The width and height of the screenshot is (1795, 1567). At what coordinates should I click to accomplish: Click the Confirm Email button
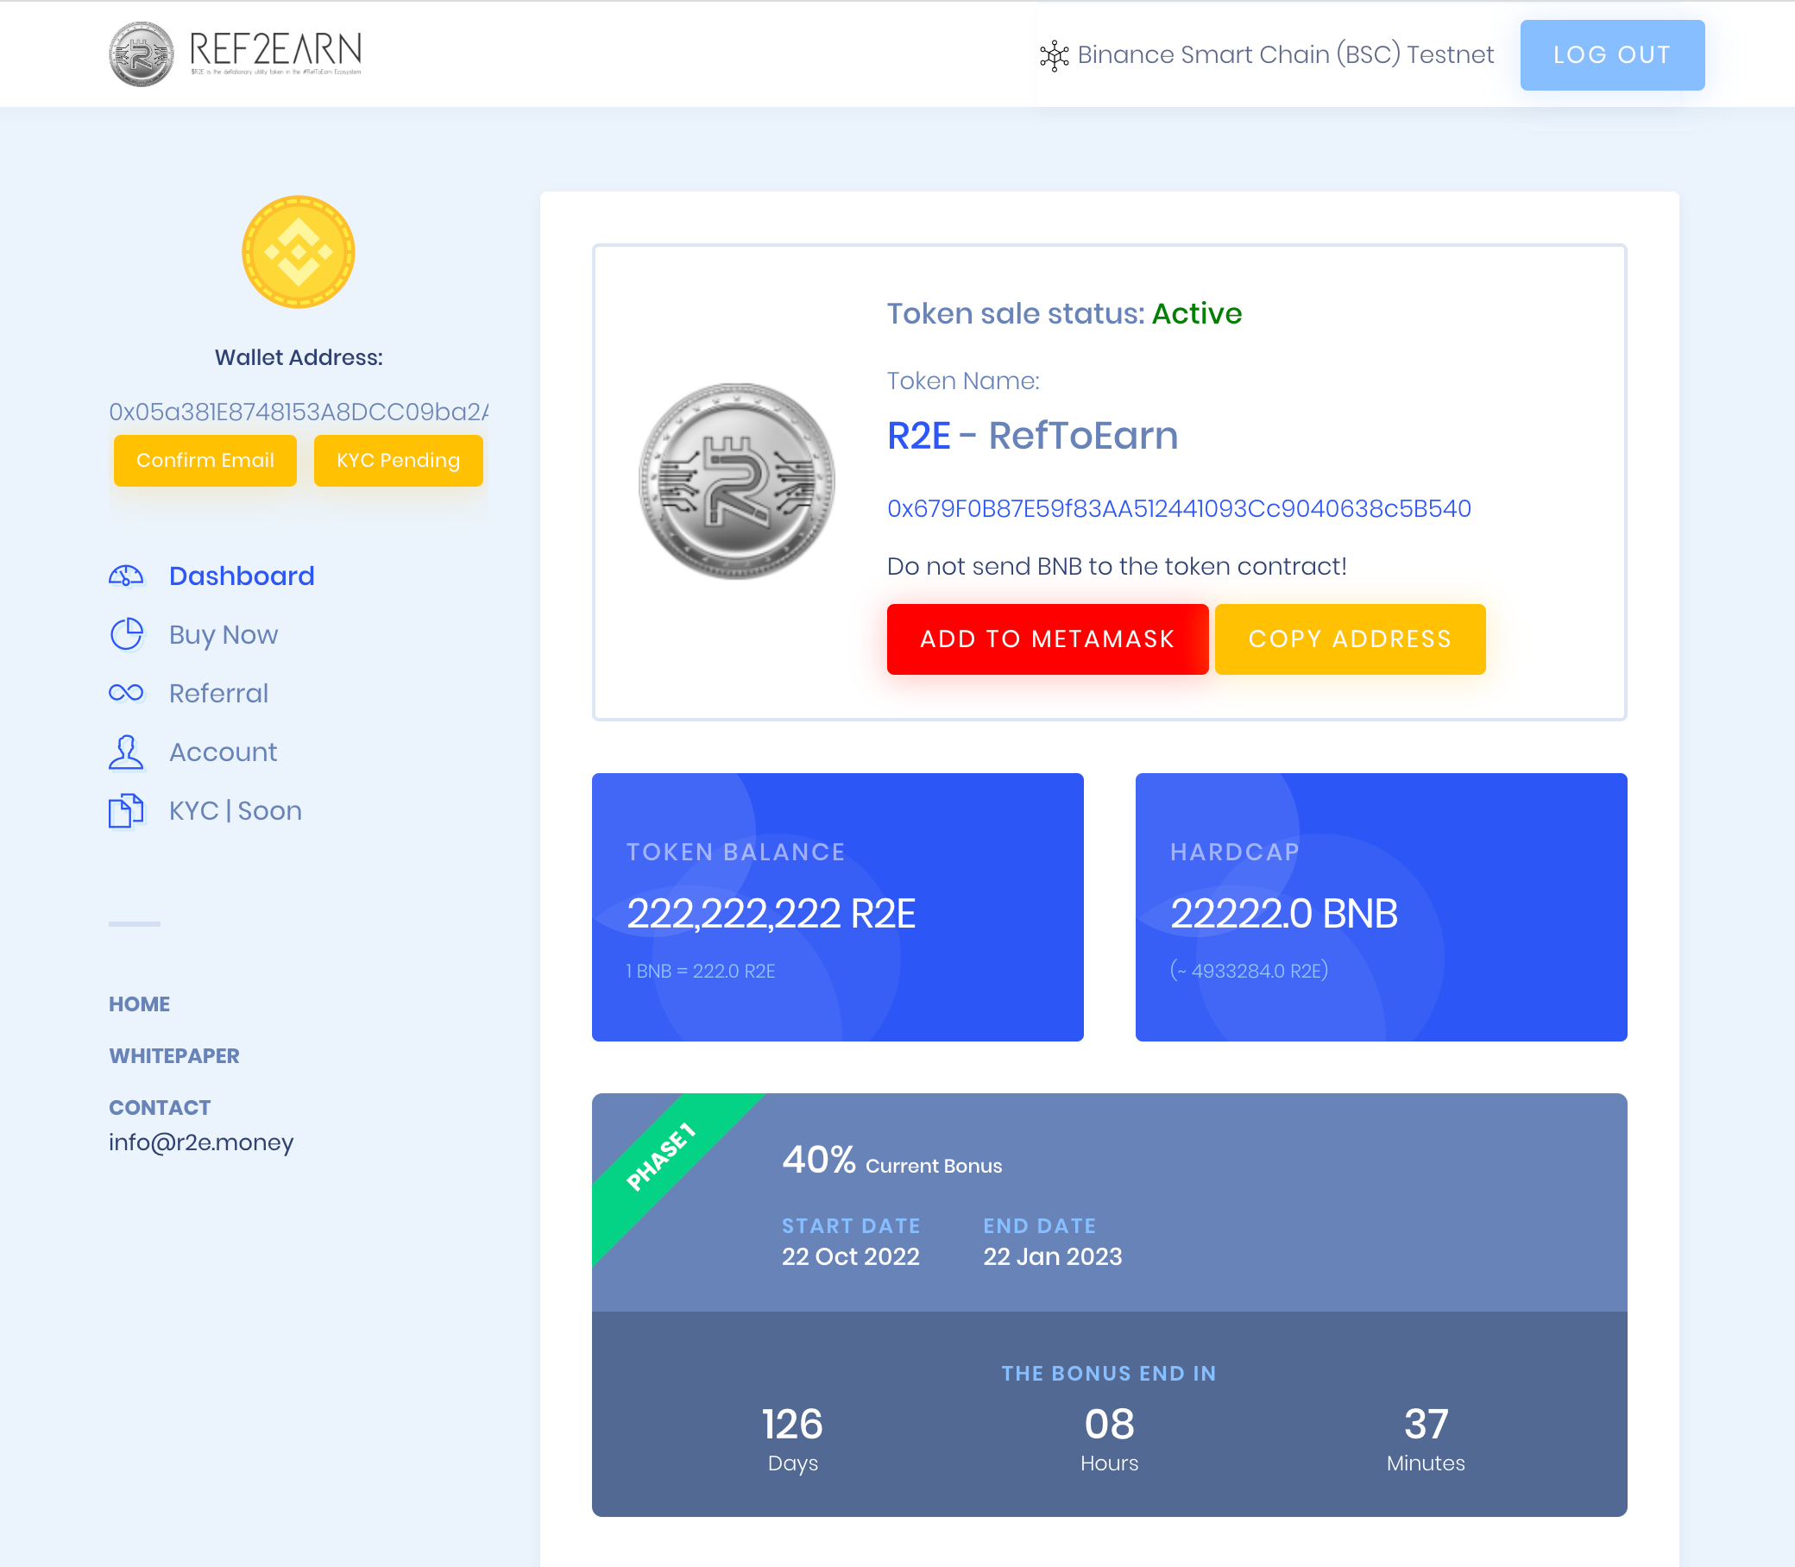pos(205,460)
